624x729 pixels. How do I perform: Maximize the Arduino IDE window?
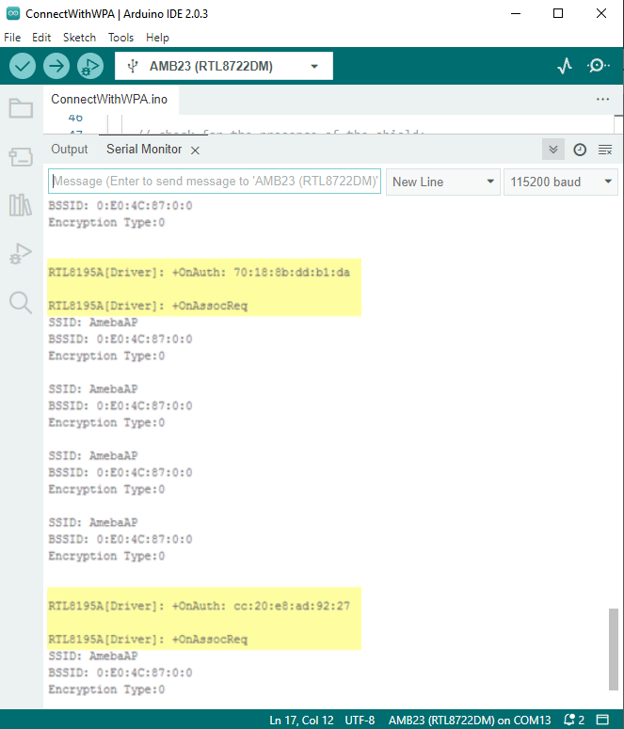pyautogui.click(x=558, y=13)
